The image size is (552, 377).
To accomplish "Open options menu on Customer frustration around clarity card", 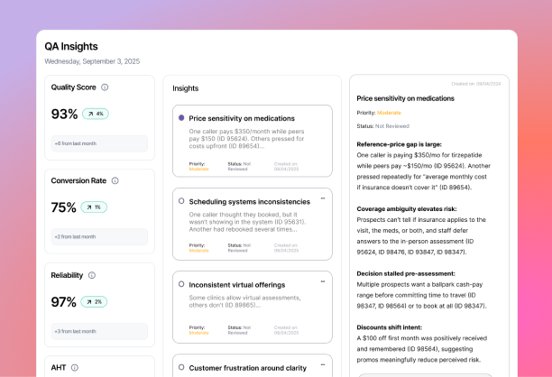I will (x=323, y=364).
